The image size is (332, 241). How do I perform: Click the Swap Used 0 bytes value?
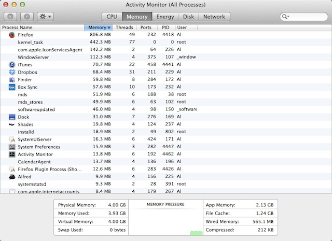pos(118,230)
